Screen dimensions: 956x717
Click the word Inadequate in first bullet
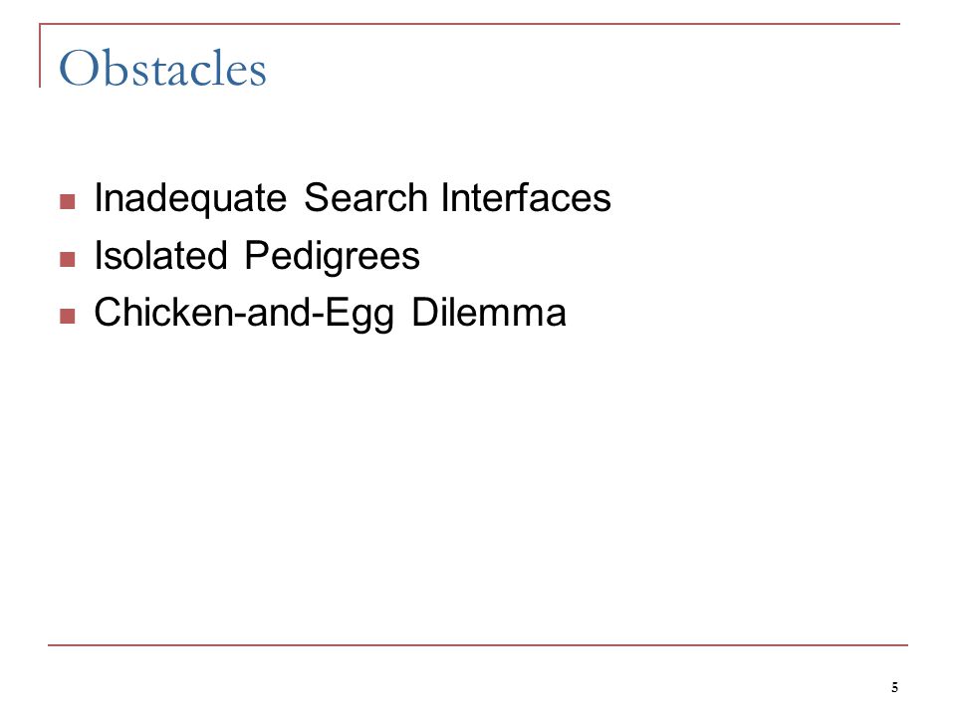tap(190, 198)
